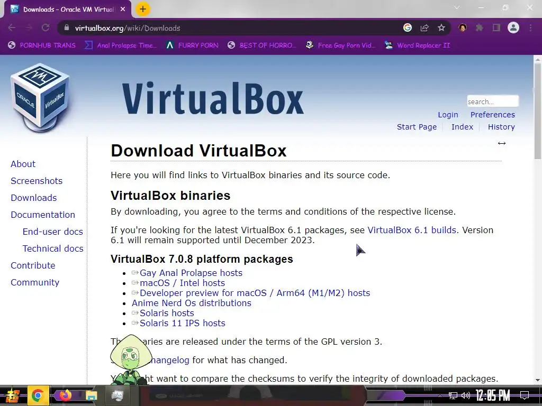Click the network icon in system tray
This screenshot has height=406, width=542.
(x=453, y=395)
